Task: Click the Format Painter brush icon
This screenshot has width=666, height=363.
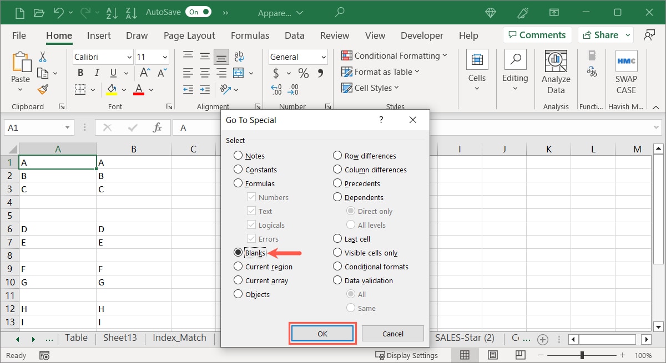Action: click(43, 89)
